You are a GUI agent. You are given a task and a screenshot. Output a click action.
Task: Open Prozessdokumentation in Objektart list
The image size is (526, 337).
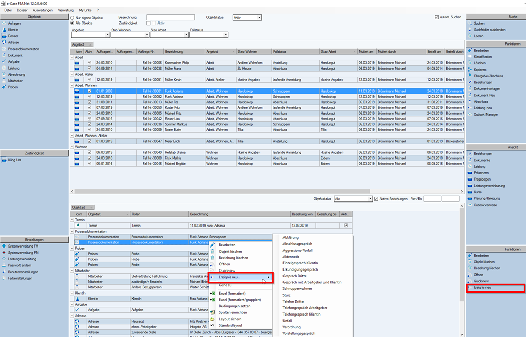[24, 49]
